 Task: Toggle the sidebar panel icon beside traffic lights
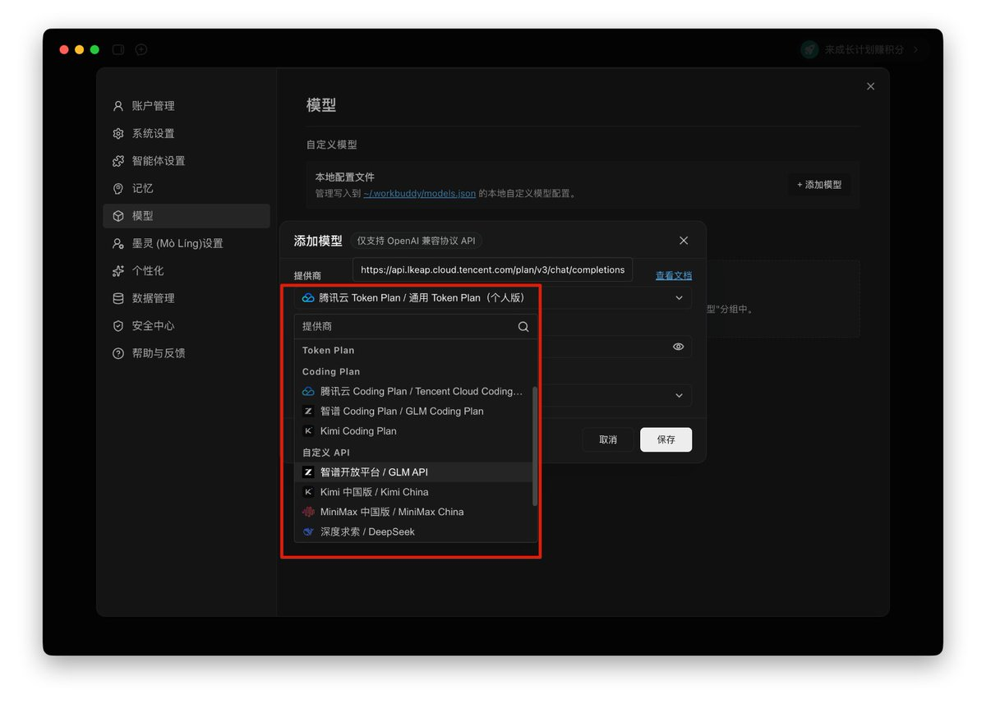(118, 49)
